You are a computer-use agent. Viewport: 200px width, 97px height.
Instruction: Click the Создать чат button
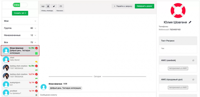[20, 13]
